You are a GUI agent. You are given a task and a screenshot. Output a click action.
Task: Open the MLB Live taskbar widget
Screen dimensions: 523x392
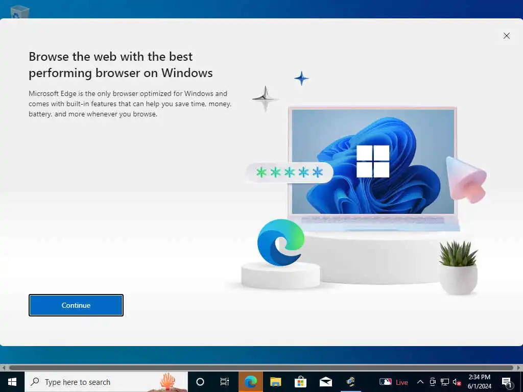[x=394, y=382]
